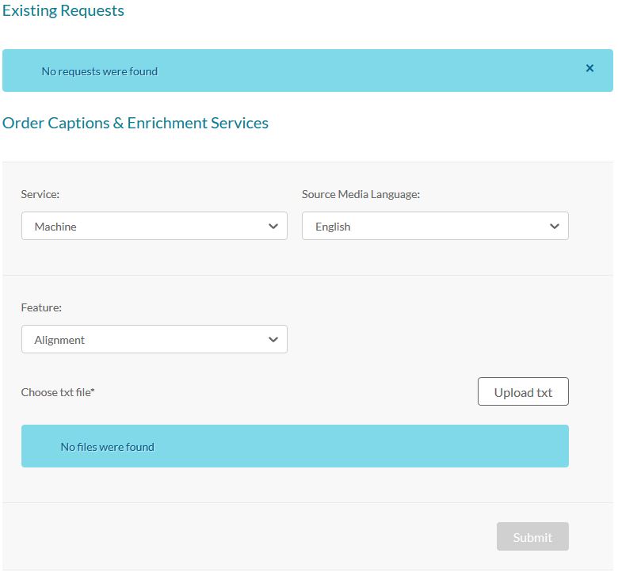Click the Order Captions & Enrichment Services heading
This screenshot has width=618, height=576.
pyautogui.click(x=135, y=123)
